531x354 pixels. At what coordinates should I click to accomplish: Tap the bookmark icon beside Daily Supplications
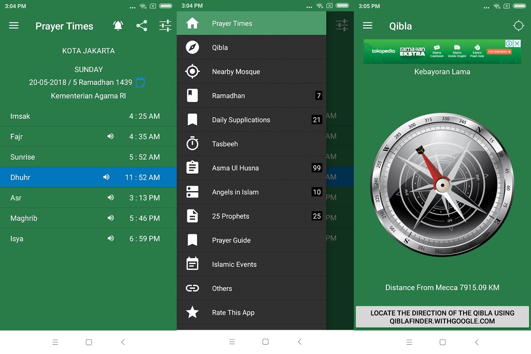(x=192, y=120)
